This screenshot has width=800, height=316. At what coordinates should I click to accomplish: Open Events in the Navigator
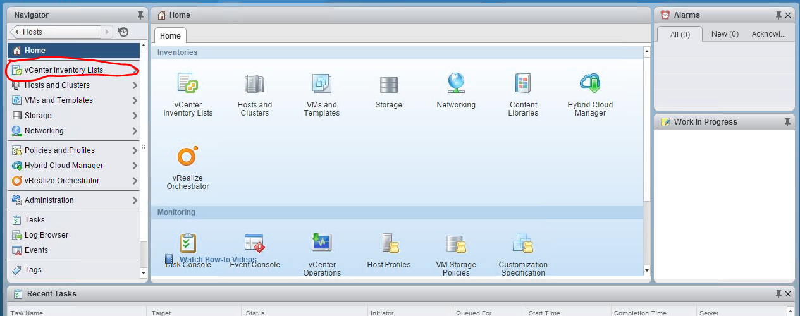(x=73, y=250)
